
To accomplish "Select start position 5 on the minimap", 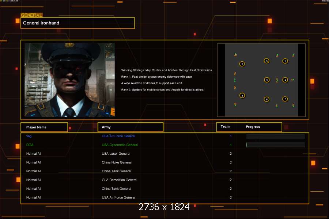I will [267, 80].
